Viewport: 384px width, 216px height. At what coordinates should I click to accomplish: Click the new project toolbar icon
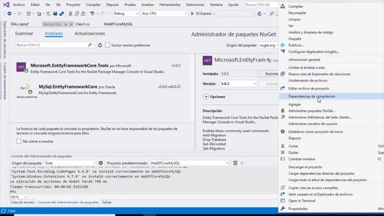click(x=29, y=14)
